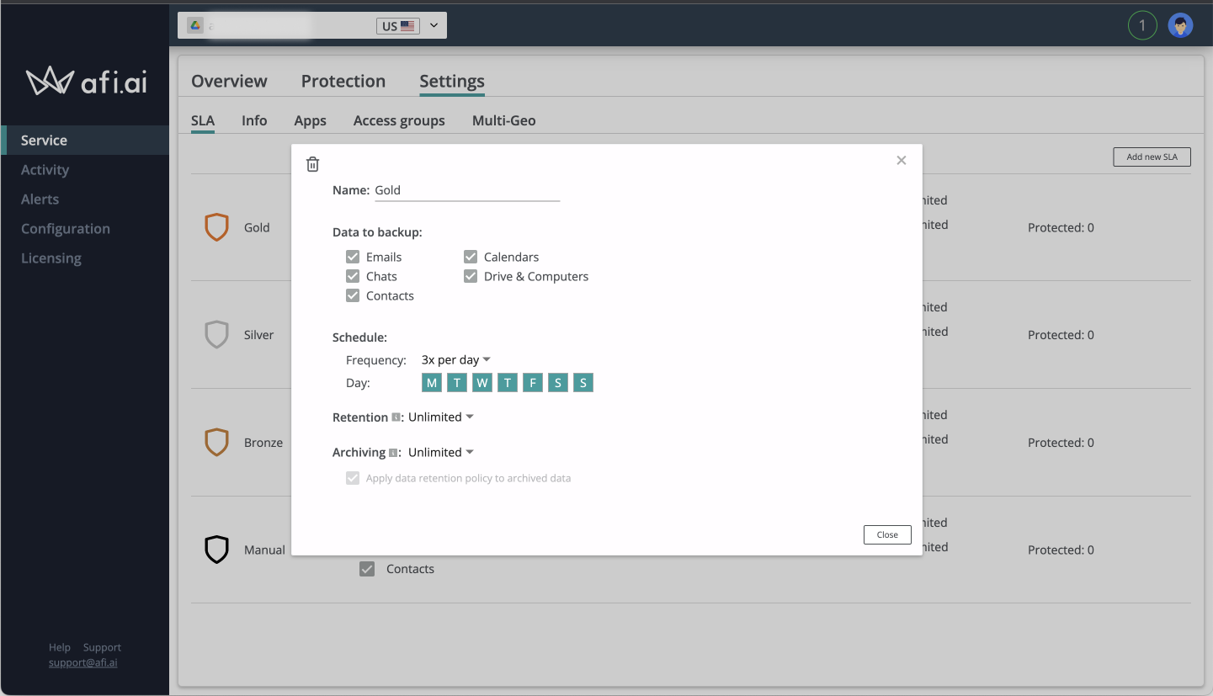Open the Retention info tooltip icon
The image size is (1213, 696).
(x=396, y=416)
